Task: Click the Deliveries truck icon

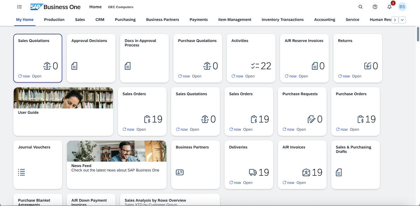Action: pos(253,172)
